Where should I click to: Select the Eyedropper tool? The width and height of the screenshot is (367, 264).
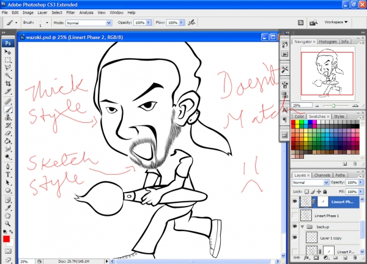[8, 208]
